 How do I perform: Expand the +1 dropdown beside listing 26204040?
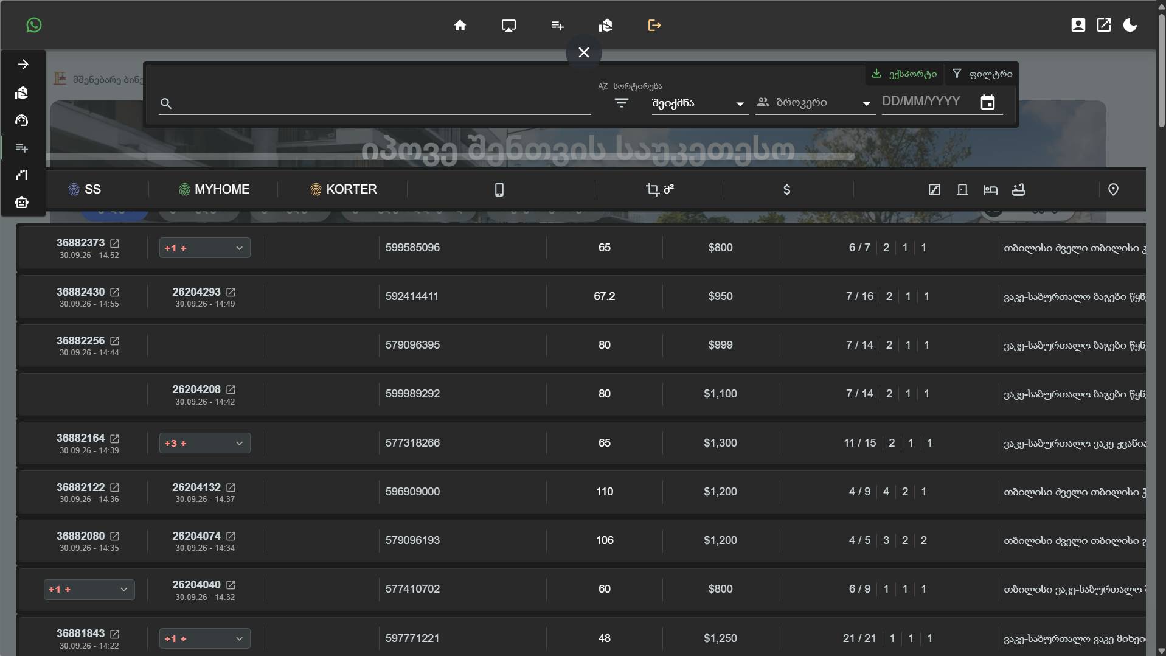89,589
